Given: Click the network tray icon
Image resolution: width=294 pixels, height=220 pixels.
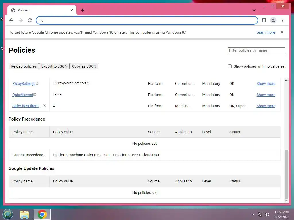Looking at the screenshot, I should (x=260, y=215).
